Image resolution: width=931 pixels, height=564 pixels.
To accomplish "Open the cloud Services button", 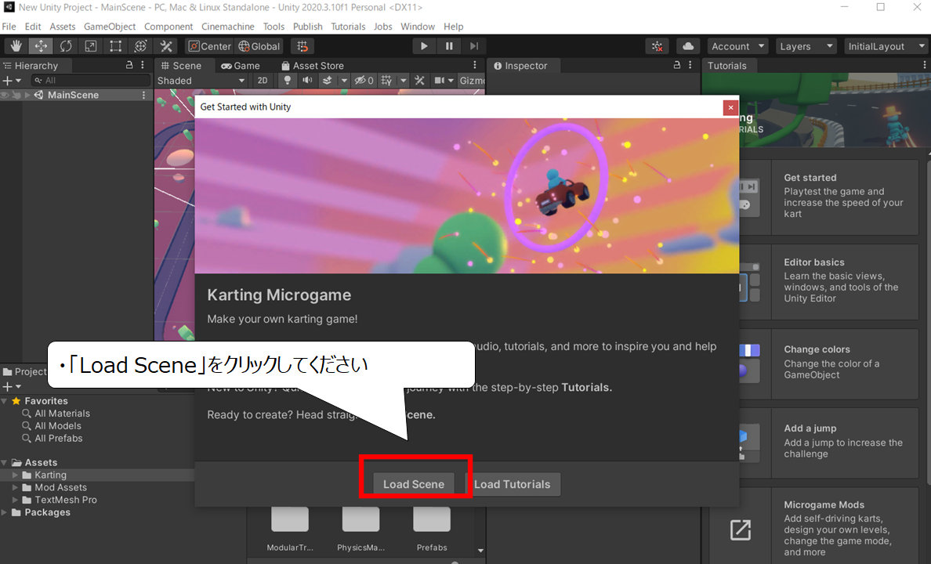I will [x=687, y=46].
